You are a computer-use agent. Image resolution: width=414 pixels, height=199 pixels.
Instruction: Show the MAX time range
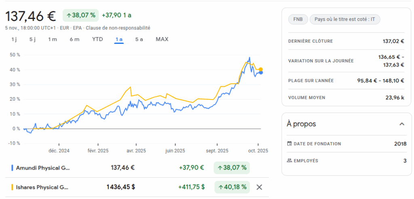[162, 39]
